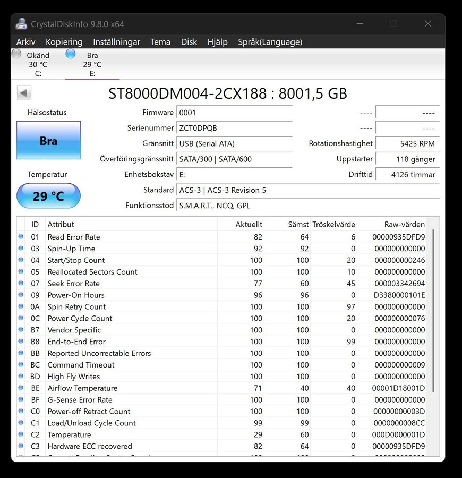Click status dot for High Fly Writes row

[x=21, y=376]
